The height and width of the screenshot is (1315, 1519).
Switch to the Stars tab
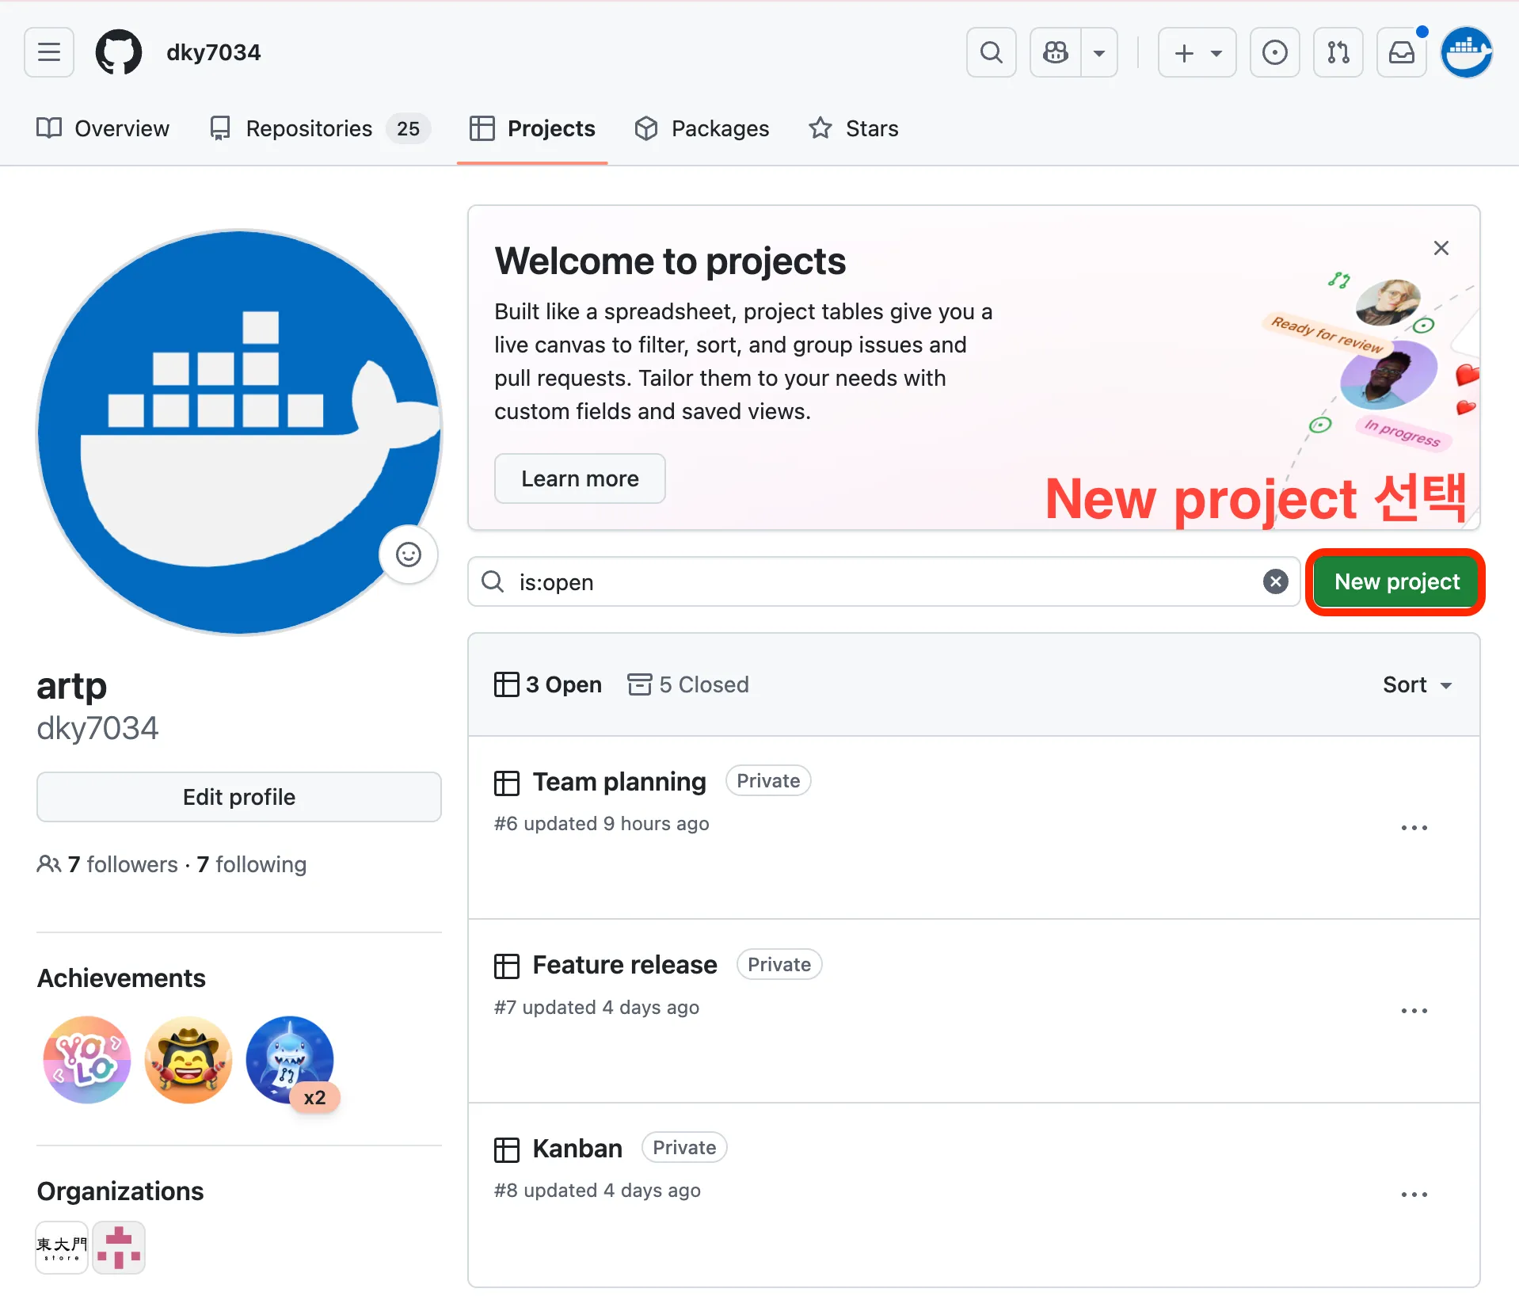pyautogui.click(x=854, y=128)
